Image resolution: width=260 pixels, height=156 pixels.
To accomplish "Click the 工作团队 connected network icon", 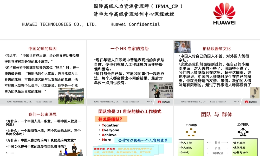I will click(243, 132).
